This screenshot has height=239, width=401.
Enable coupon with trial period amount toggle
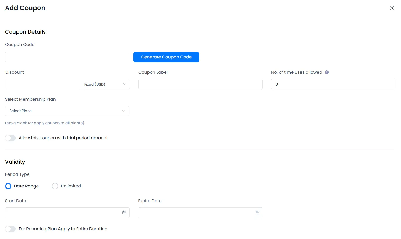[x=10, y=138]
